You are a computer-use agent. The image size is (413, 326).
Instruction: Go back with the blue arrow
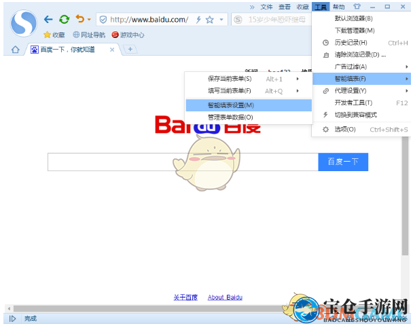[x=48, y=19]
